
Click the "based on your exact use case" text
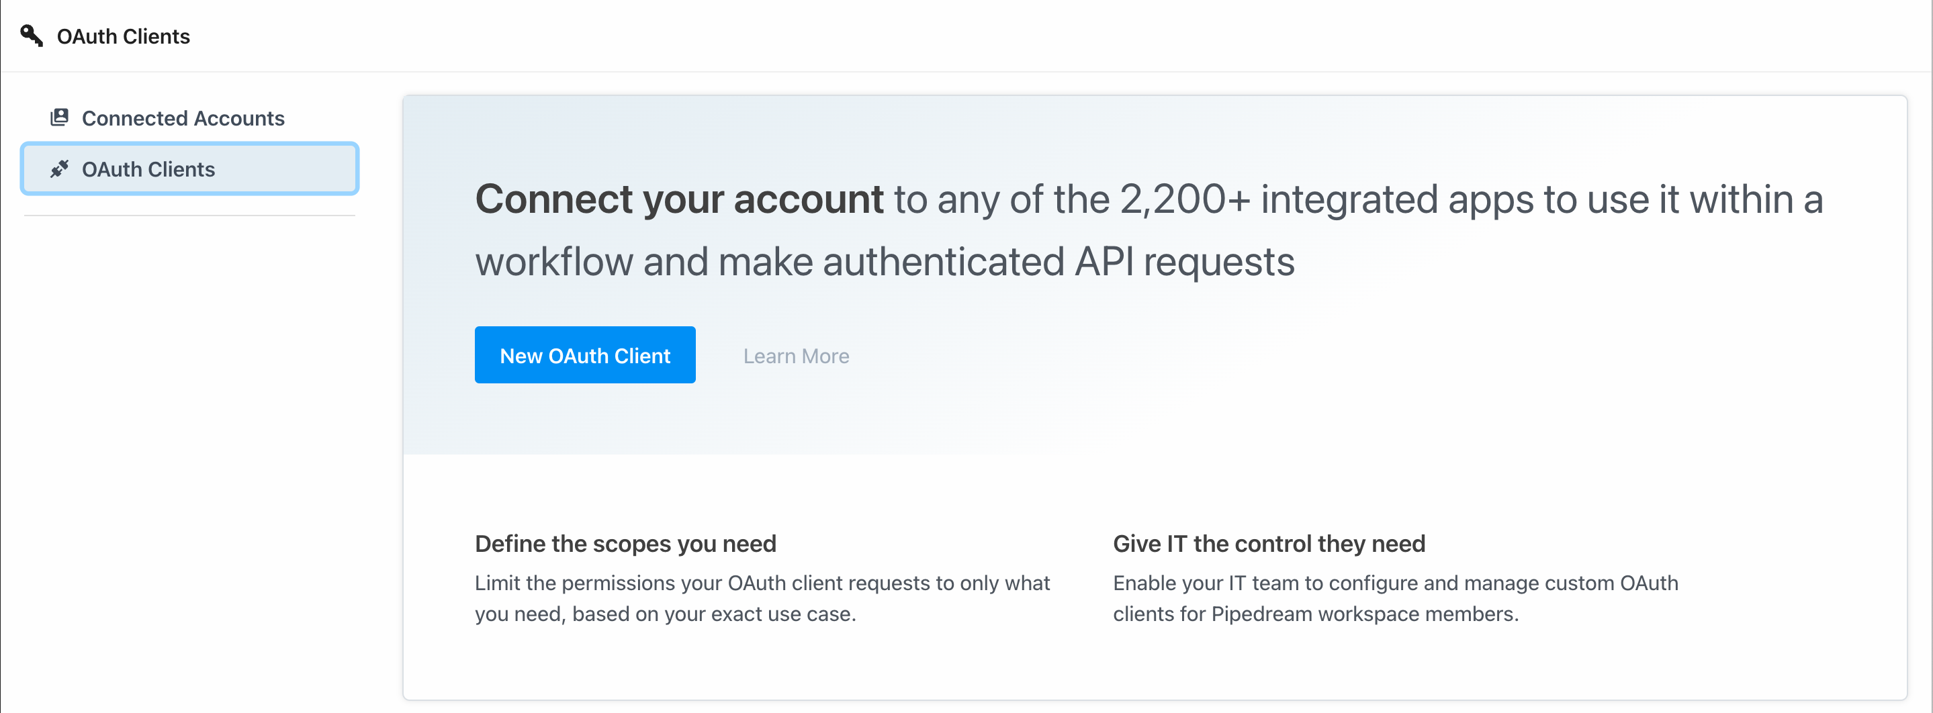[713, 614]
